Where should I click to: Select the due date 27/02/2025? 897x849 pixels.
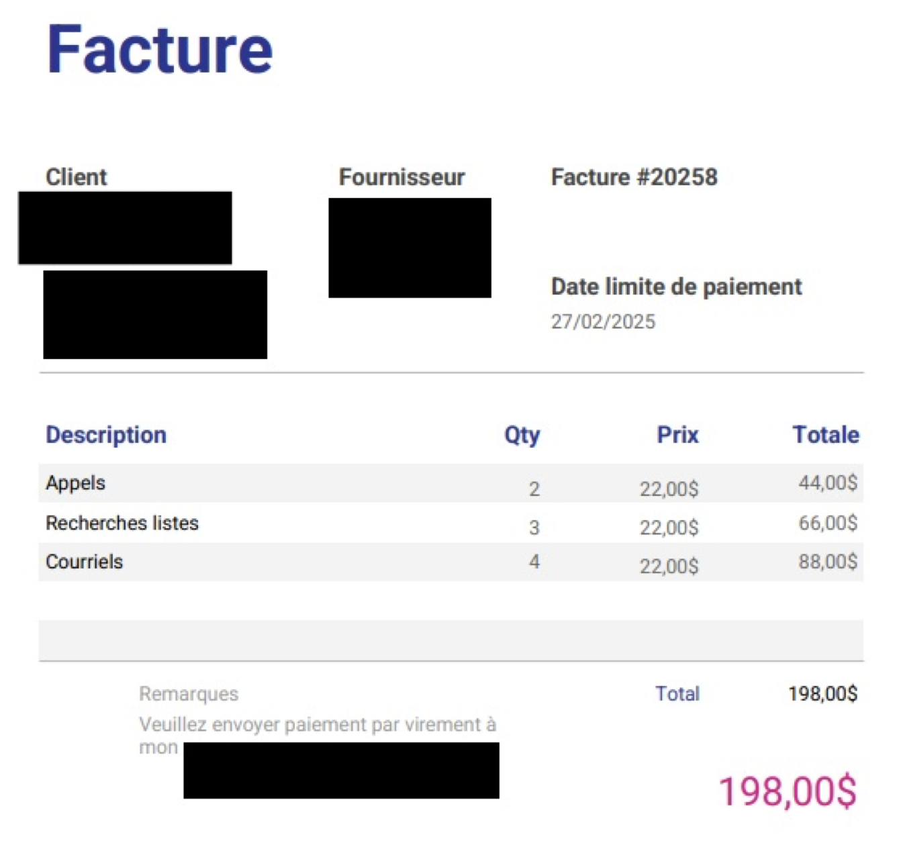603,321
